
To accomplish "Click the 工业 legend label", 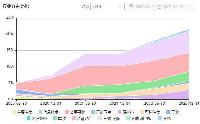I will (175, 112).
